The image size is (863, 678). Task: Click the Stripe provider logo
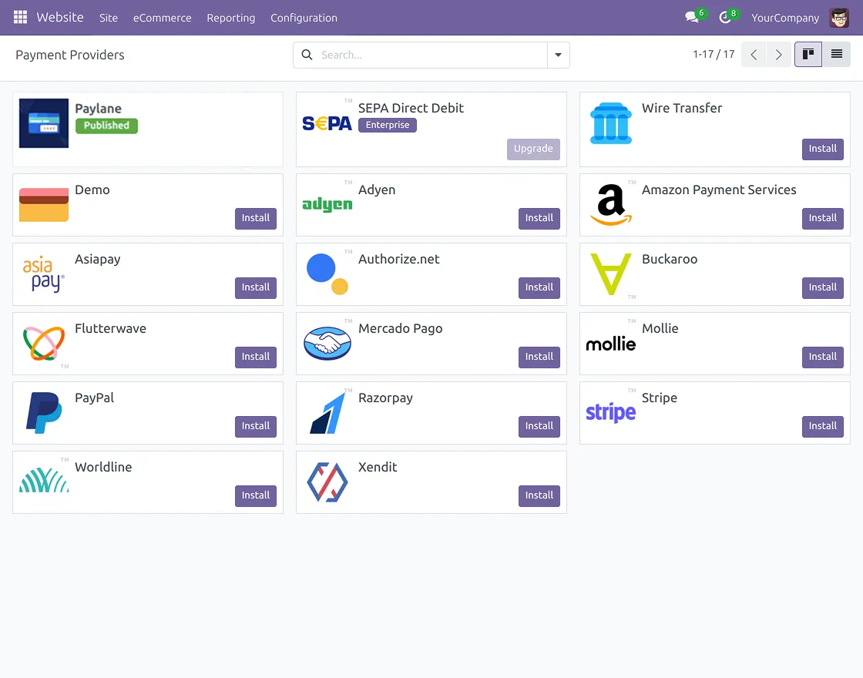[610, 413]
